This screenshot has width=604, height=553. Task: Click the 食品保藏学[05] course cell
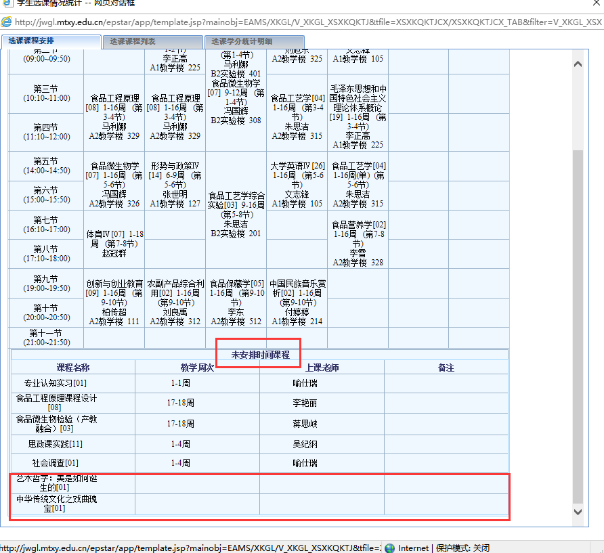tap(236, 298)
